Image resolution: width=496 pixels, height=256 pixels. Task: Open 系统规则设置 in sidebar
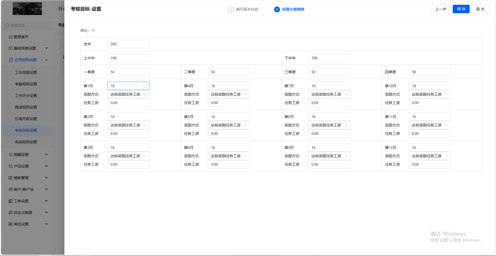(26, 142)
